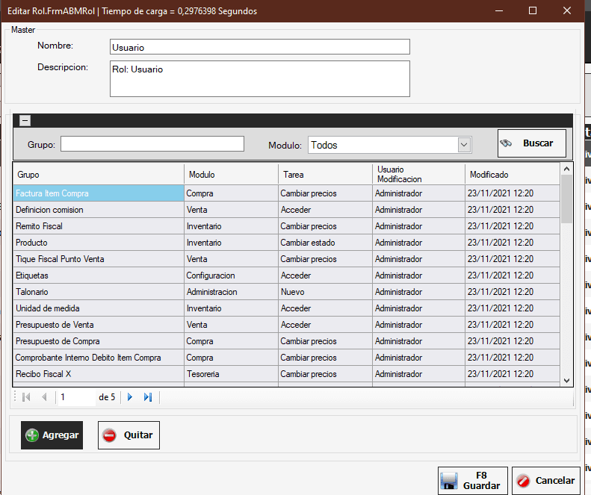Viewport: 591px width, 495px height.
Task: Click the red Cancelar button
Action: pos(546,481)
